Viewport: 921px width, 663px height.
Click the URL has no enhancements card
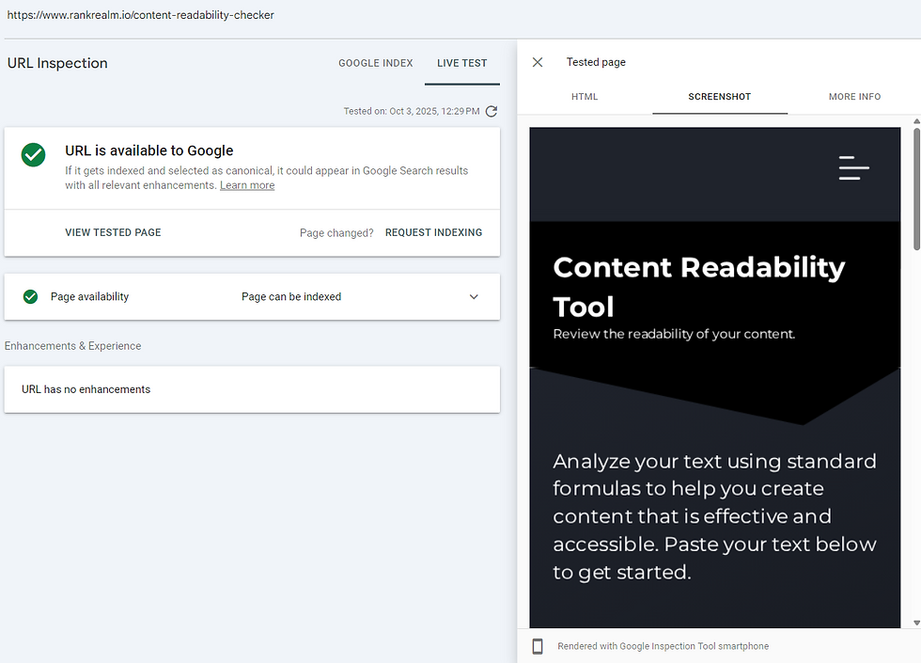252,389
